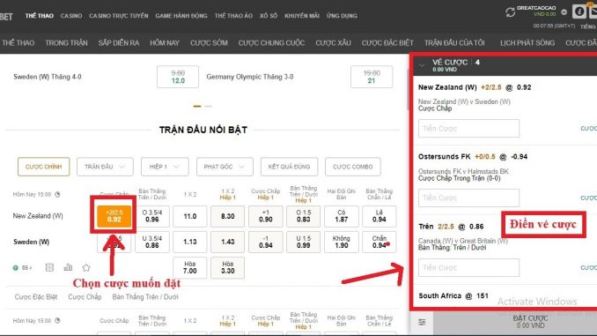The image size is (597, 336).
Task: Mark the match as favorite with star
Action: pyautogui.click(x=86, y=268)
